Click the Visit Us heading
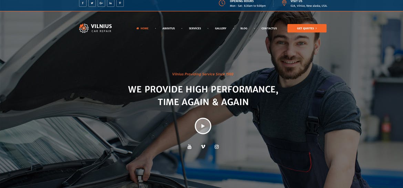The height and width of the screenshot is (188, 403). [296, 1]
